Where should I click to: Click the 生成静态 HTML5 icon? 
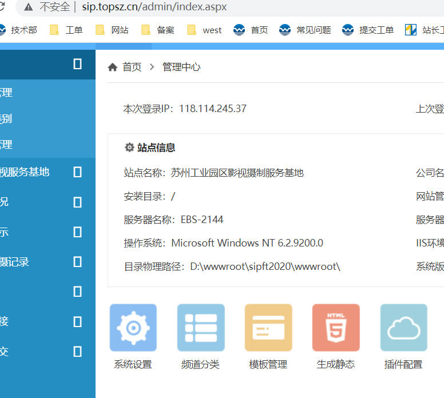[x=336, y=328]
